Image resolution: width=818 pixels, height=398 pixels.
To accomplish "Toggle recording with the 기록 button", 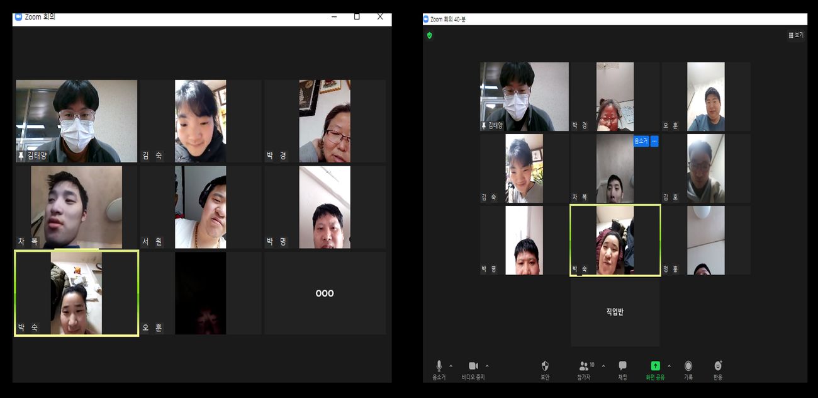I will point(688,366).
